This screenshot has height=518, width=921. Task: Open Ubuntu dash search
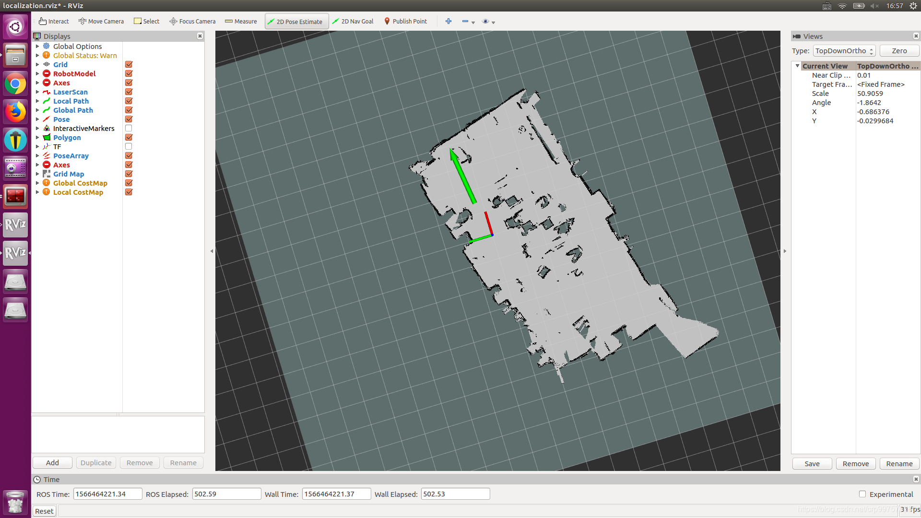15,26
